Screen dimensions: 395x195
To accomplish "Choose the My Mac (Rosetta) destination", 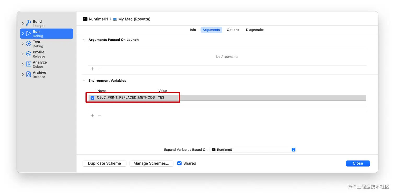I will click(x=134, y=19).
